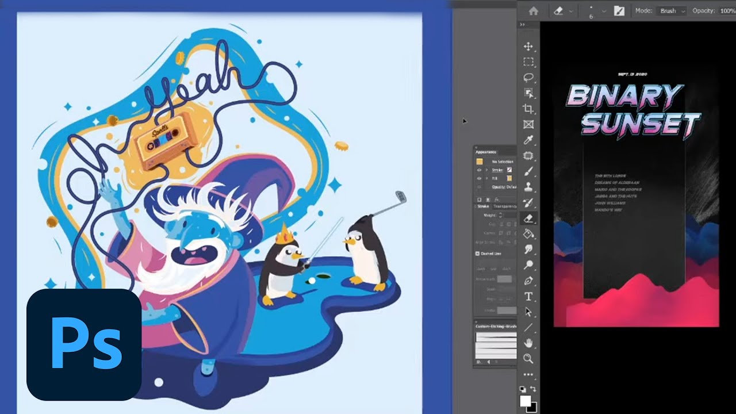Select the Move tool
This screenshot has width=736, height=414.
528,47
